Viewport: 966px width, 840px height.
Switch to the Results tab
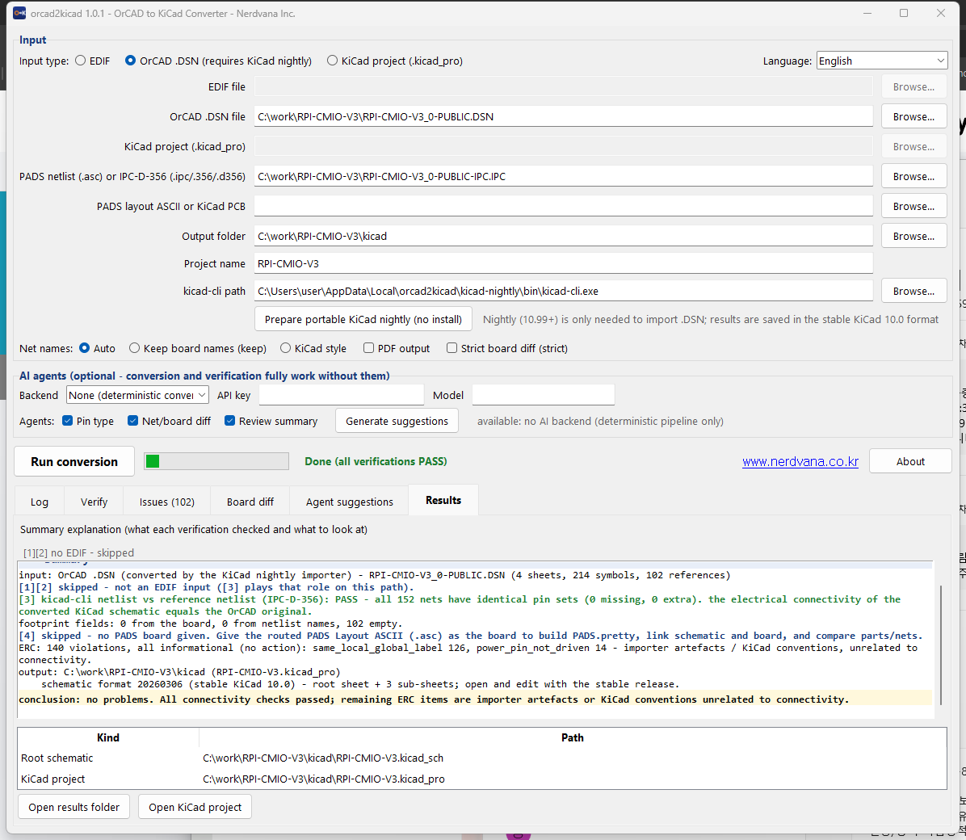pos(443,500)
